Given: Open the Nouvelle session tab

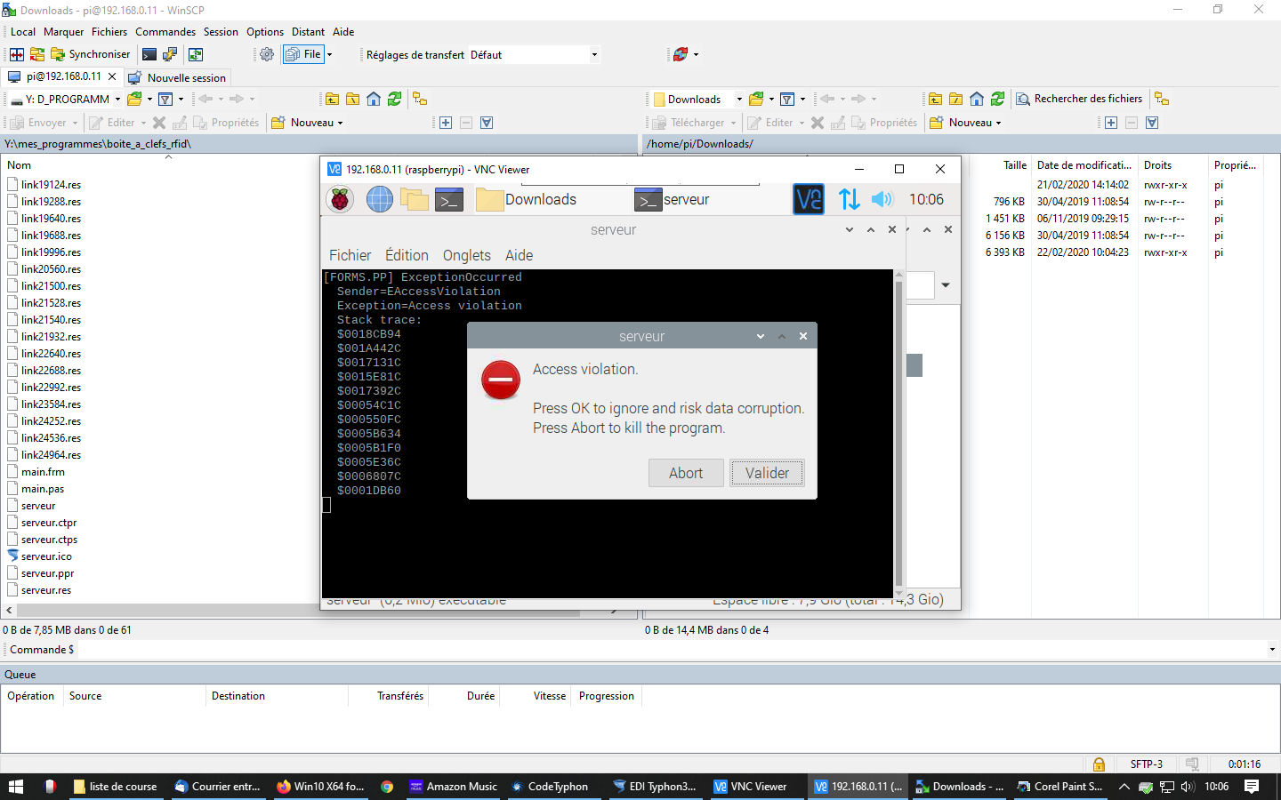Looking at the screenshot, I should coord(178,77).
